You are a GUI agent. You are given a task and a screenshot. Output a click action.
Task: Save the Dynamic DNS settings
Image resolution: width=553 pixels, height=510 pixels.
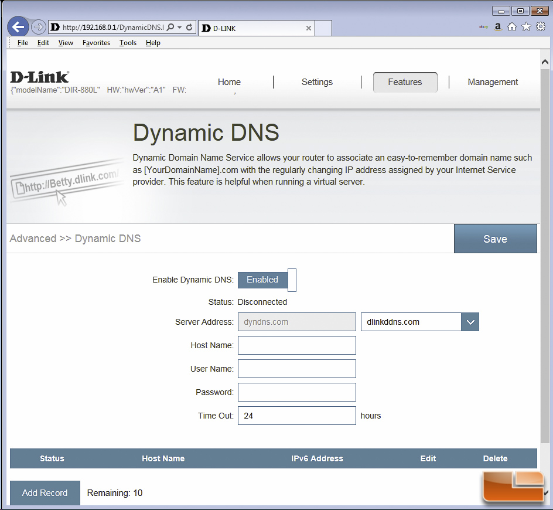pos(495,239)
